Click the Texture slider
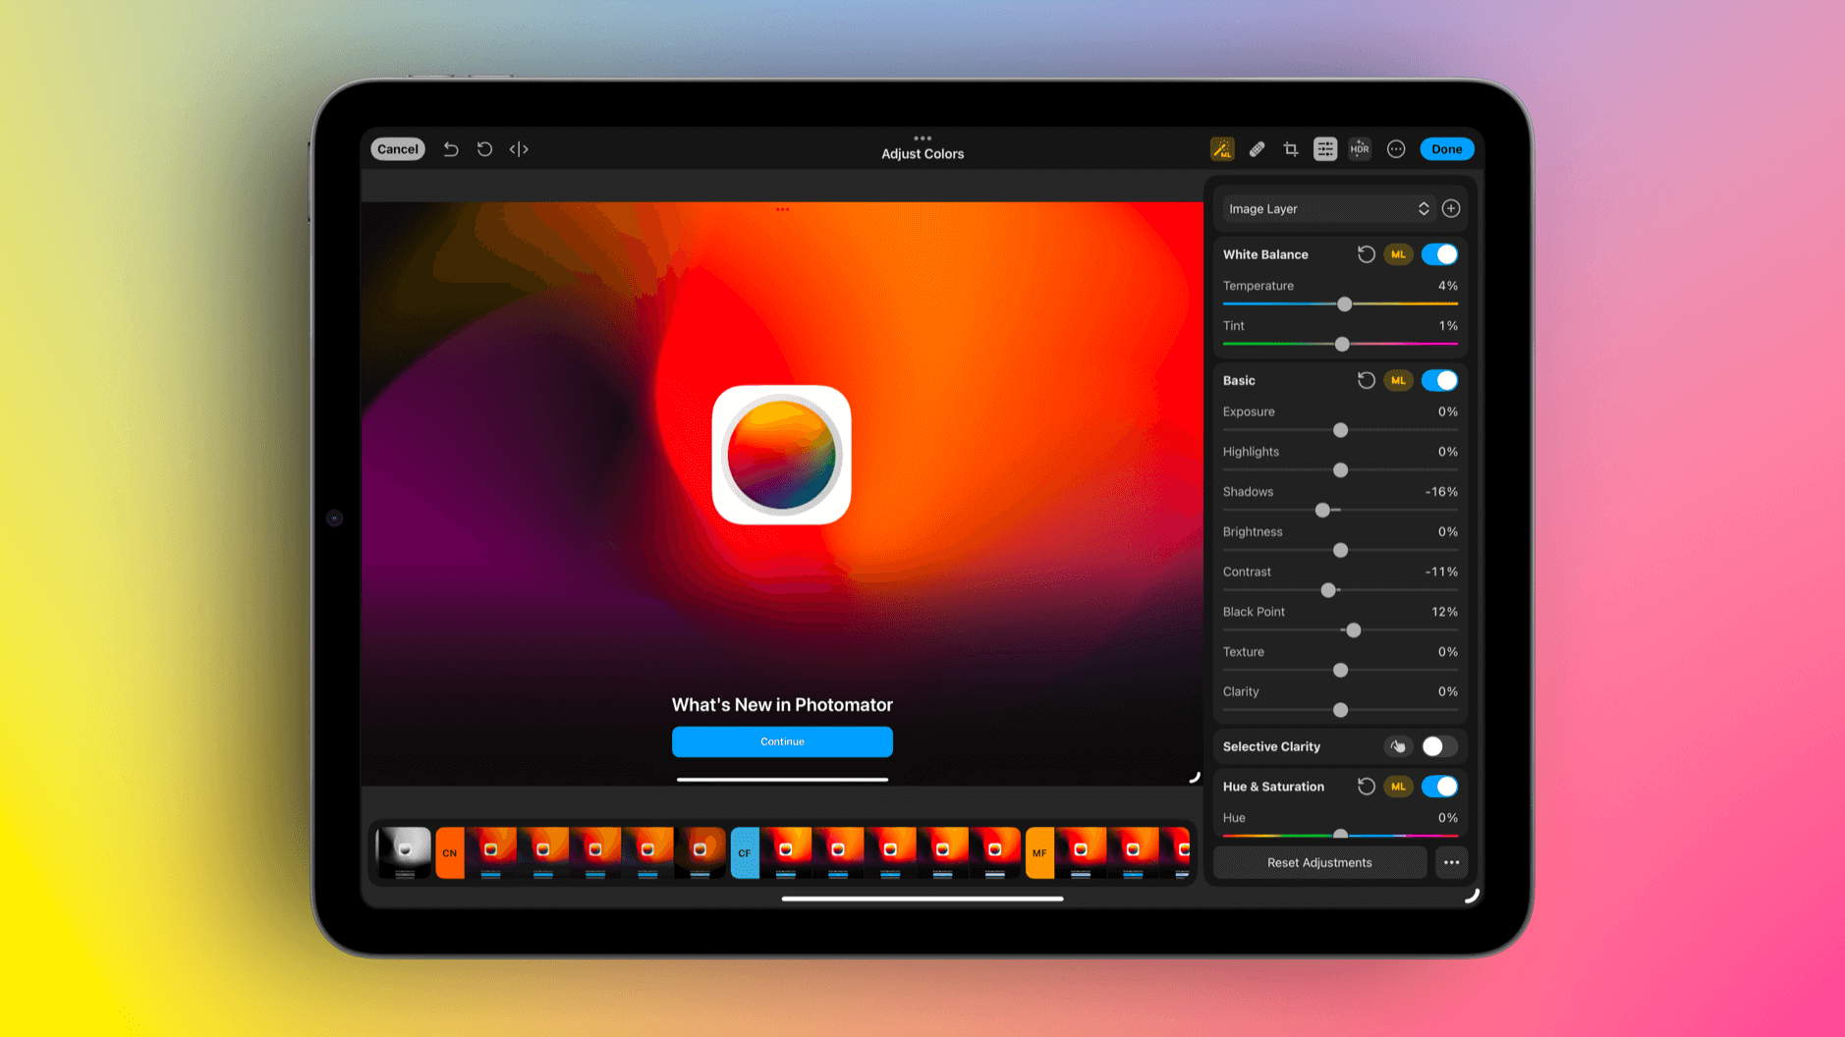The image size is (1845, 1037). point(1340,671)
